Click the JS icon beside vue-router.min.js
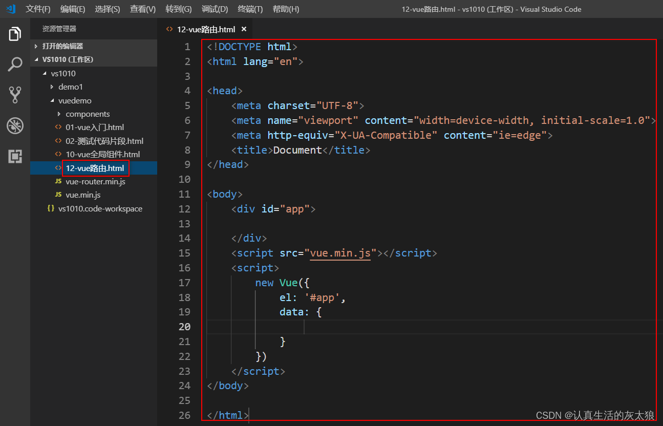Image resolution: width=663 pixels, height=426 pixels. click(x=58, y=181)
